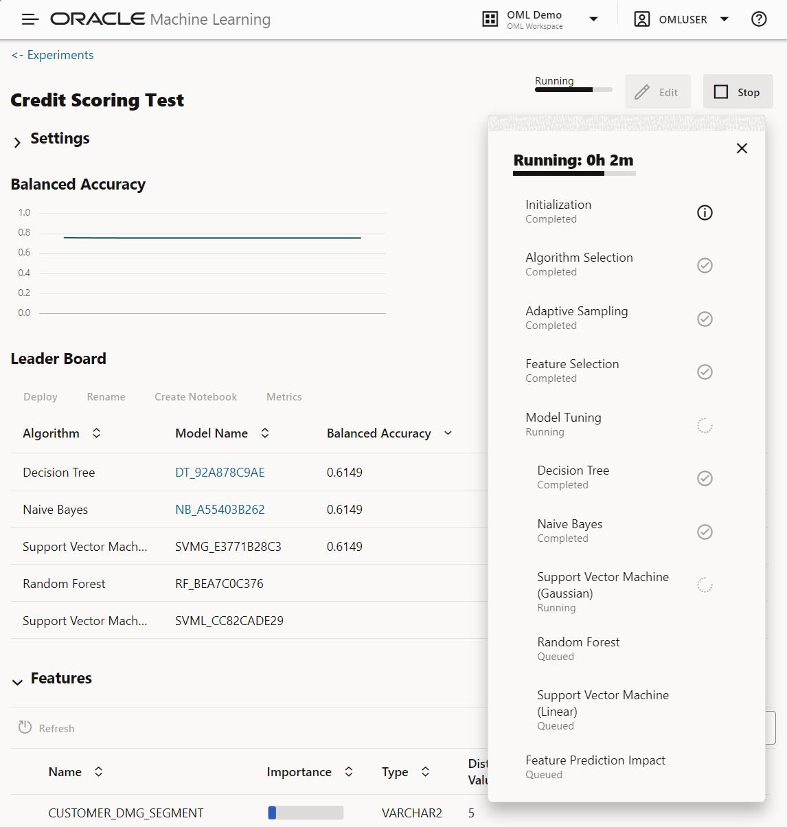Sort the Model Name column

(x=265, y=433)
